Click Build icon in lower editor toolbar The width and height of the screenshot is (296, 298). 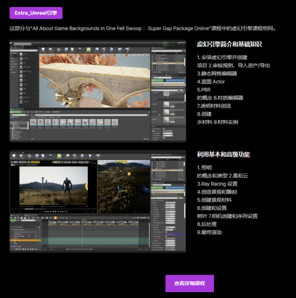(82, 156)
